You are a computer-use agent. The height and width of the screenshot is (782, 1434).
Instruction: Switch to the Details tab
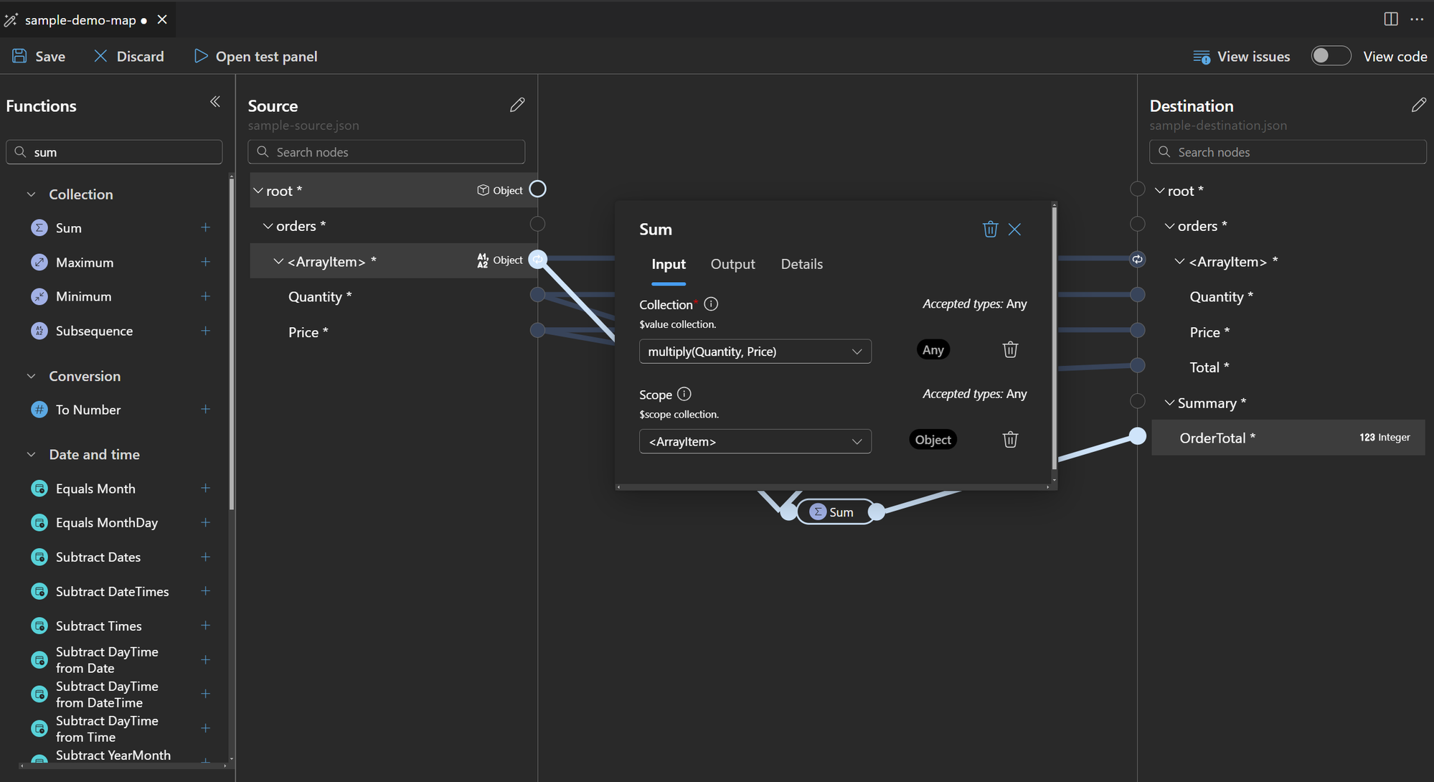tap(801, 264)
